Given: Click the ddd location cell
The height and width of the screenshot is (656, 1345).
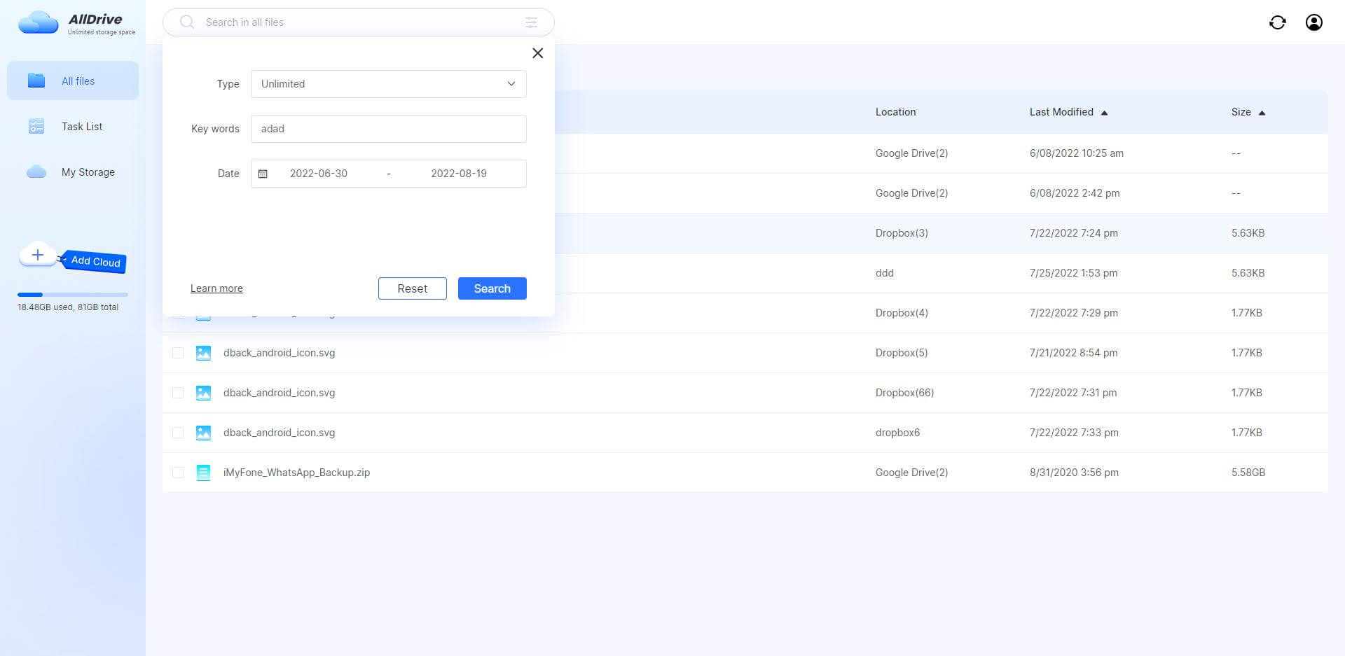Looking at the screenshot, I should (885, 273).
